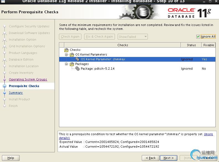Viewport: 219px width, 162px height.
Task: Click the Status column header
Action: coord(191,45)
